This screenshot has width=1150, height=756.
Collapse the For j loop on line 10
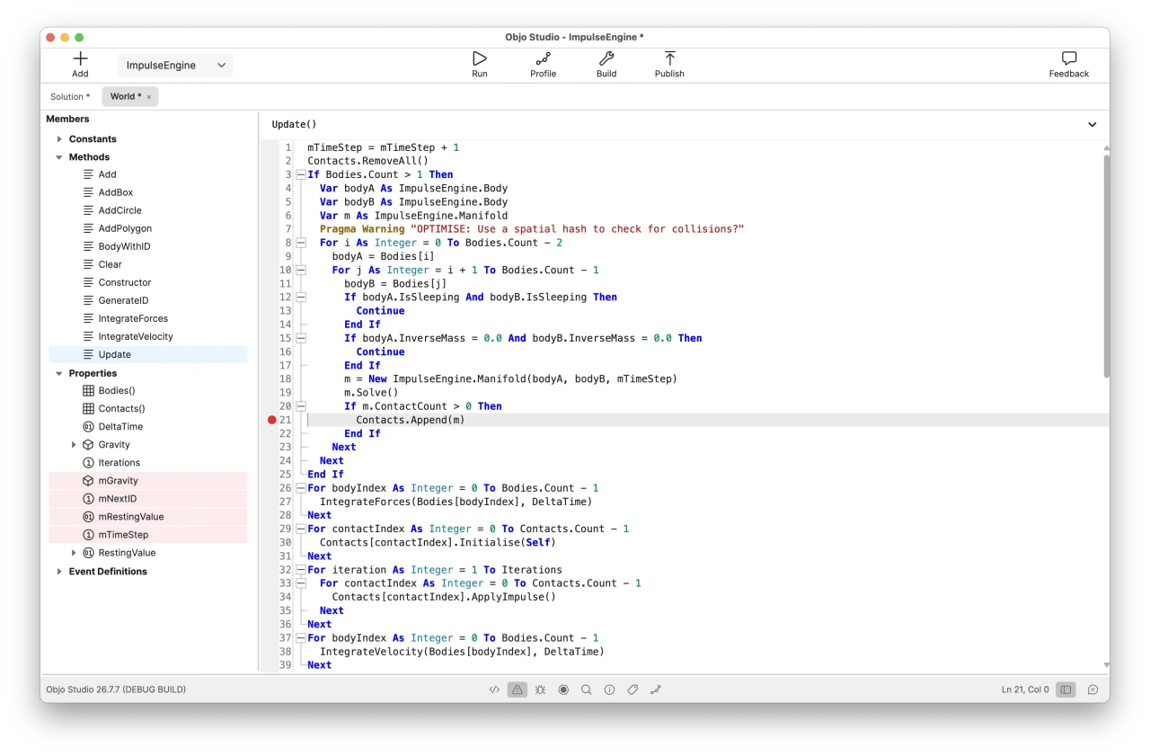point(300,270)
